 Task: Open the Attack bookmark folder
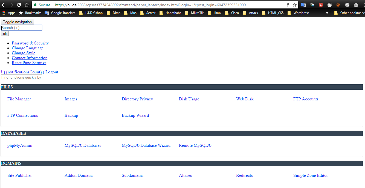[x=250, y=13]
